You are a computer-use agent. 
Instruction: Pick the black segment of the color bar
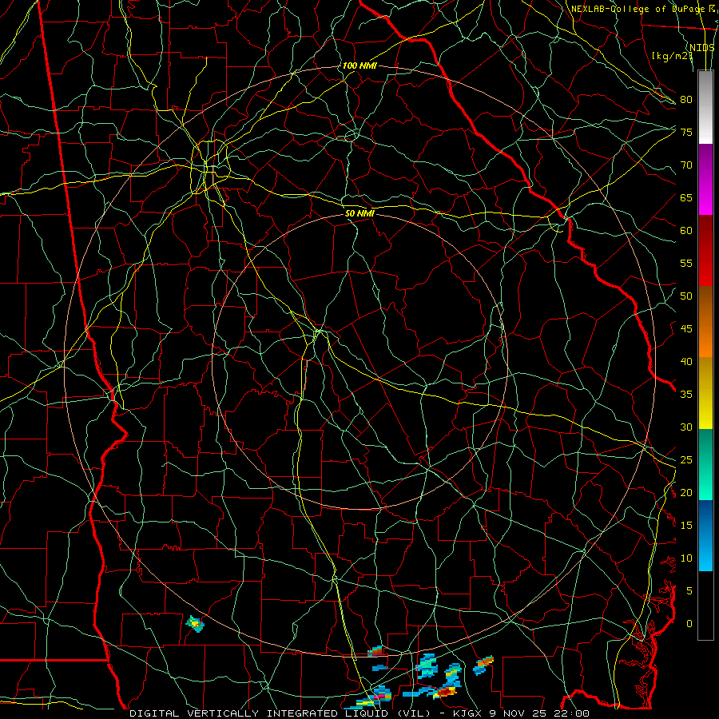(x=705, y=606)
